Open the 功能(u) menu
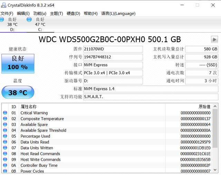 pos(40,13)
